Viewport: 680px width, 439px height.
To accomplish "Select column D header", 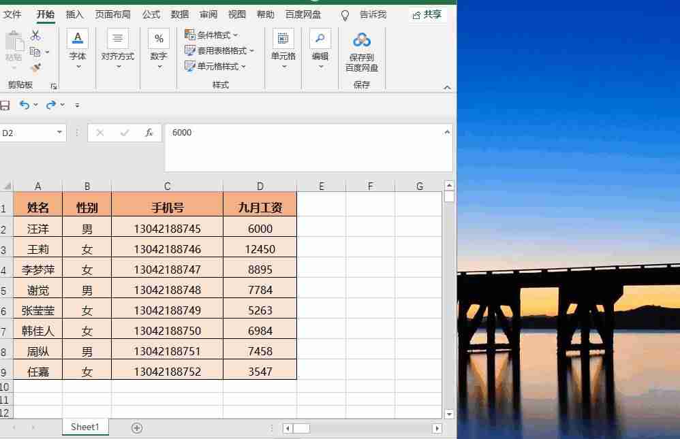I will coord(260,186).
